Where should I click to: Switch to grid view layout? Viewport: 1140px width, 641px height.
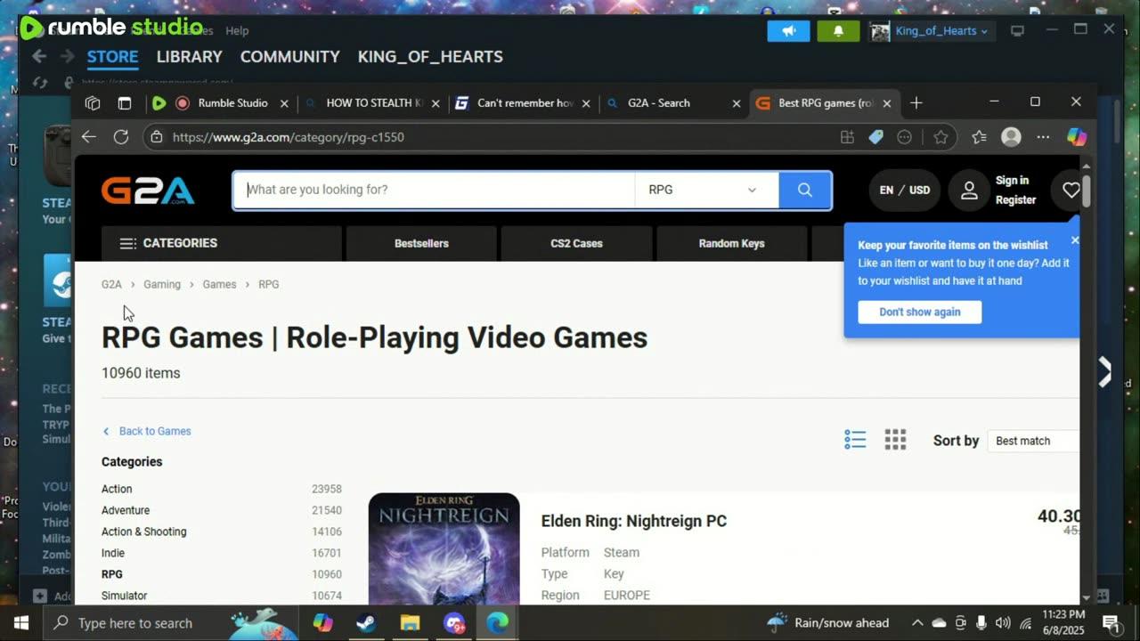[x=895, y=440]
